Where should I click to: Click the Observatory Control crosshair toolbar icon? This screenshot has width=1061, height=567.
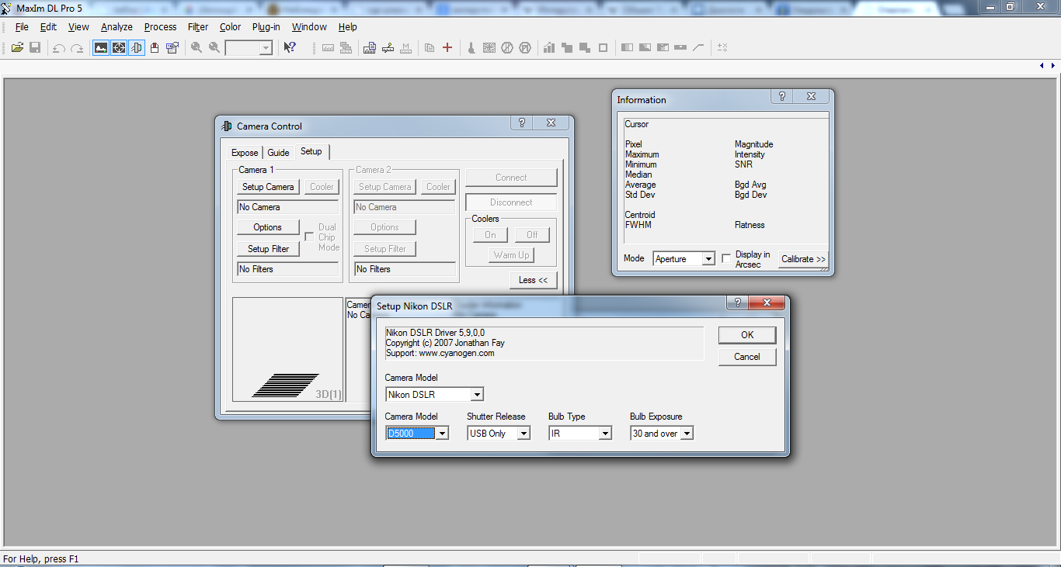point(119,48)
